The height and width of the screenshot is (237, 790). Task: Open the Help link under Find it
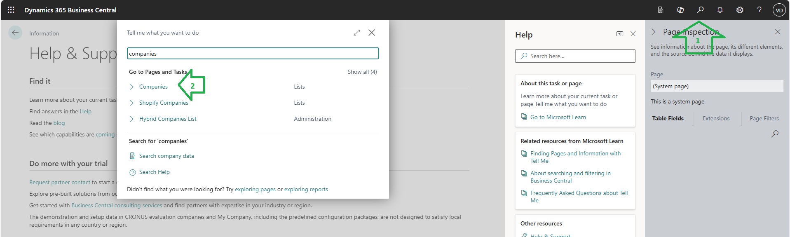(85, 111)
